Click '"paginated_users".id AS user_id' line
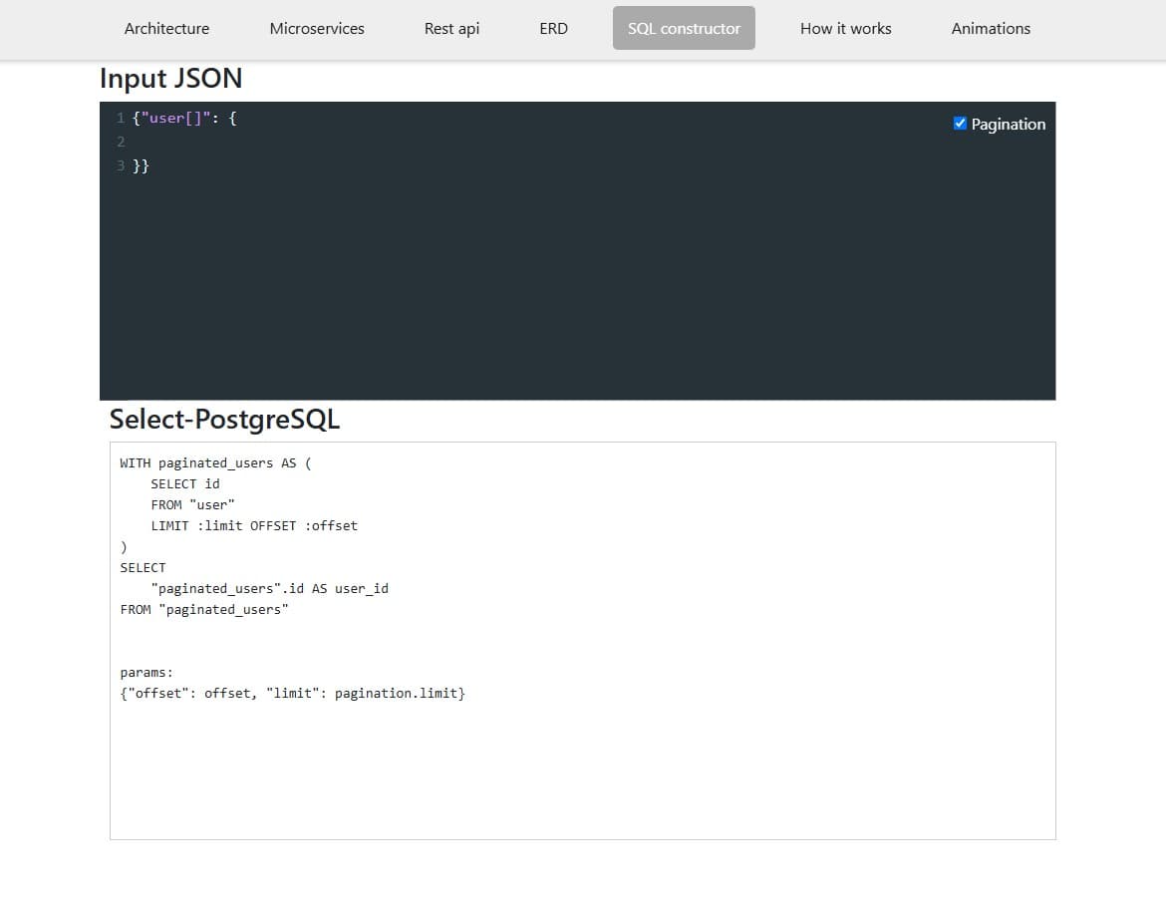 269,588
